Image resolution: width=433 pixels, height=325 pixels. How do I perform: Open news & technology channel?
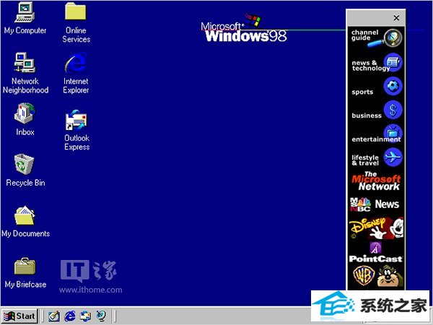376,63
